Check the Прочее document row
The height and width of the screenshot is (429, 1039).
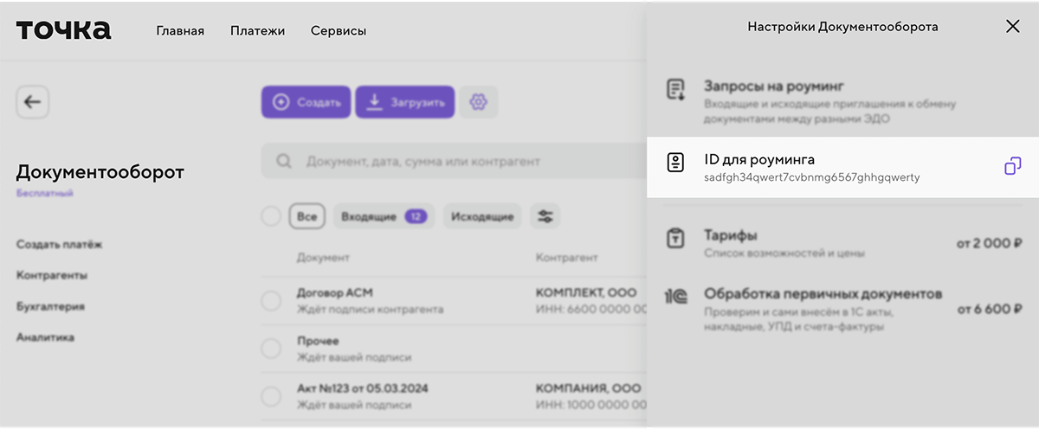click(271, 349)
